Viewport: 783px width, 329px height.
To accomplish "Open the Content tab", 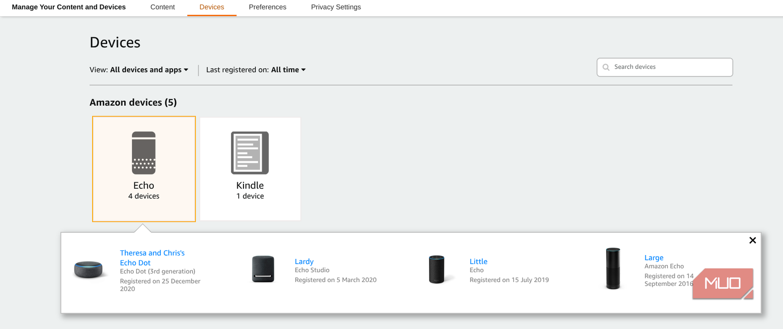I will click(x=162, y=7).
